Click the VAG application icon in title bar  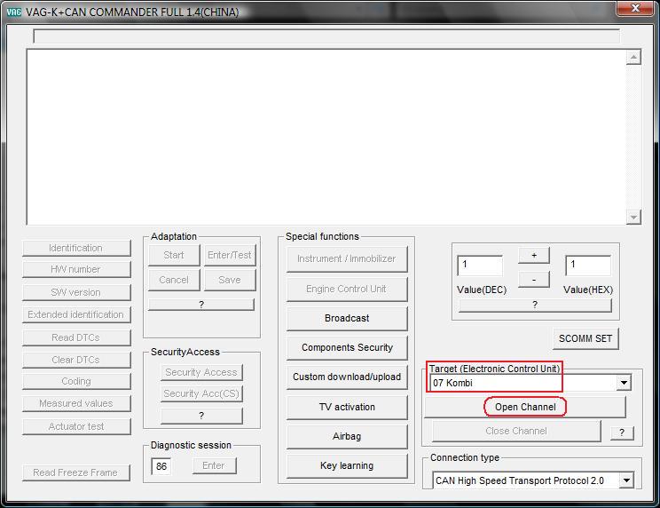point(14,12)
